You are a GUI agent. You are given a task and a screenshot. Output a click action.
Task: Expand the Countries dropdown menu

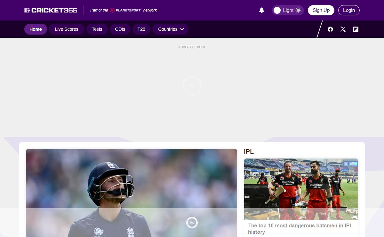(x=171, y=29)
